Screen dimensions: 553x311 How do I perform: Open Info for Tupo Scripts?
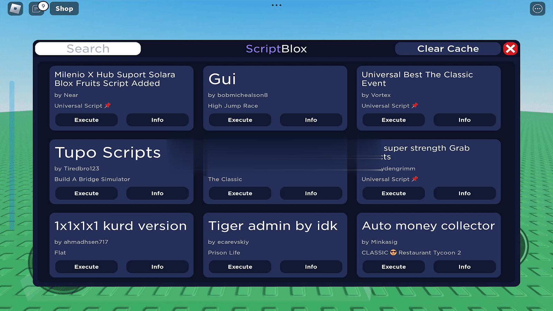(x=157, y=193)
